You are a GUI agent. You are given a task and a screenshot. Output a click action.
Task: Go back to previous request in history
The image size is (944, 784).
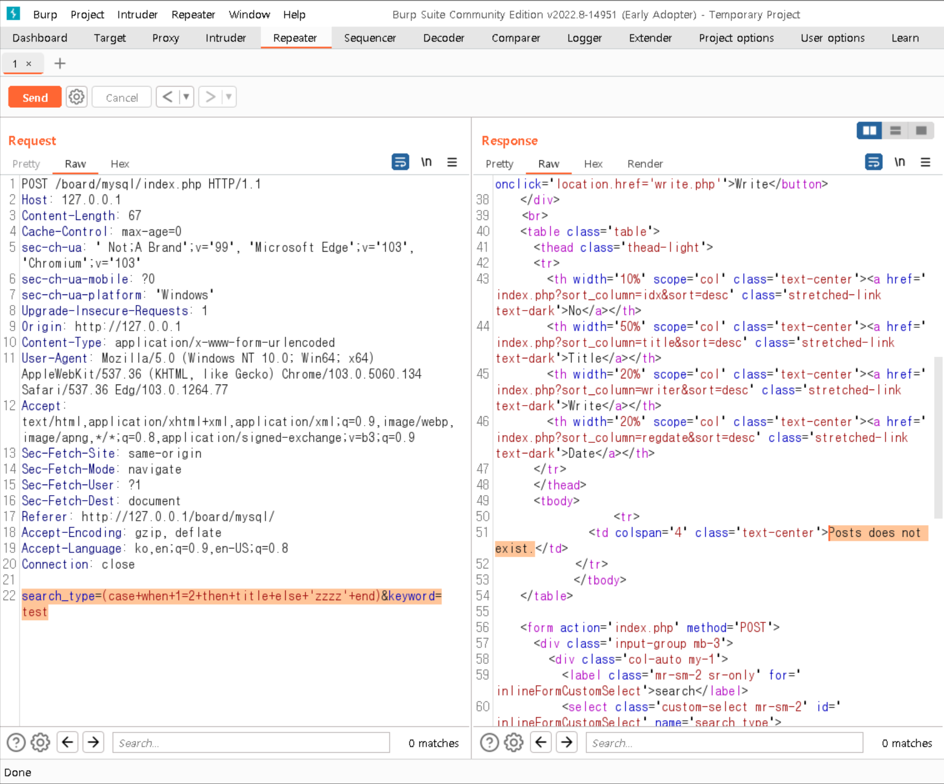[167, 97]
